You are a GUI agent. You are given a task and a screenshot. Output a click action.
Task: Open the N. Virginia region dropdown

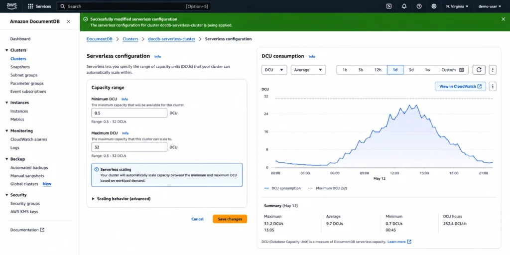tap(457, 6)
